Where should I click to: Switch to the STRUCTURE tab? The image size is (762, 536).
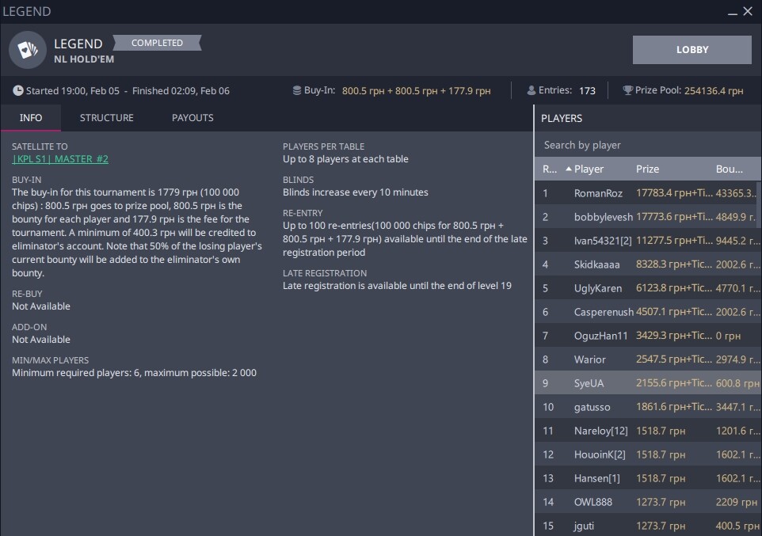pyautogui.click(x=107, y=118)
